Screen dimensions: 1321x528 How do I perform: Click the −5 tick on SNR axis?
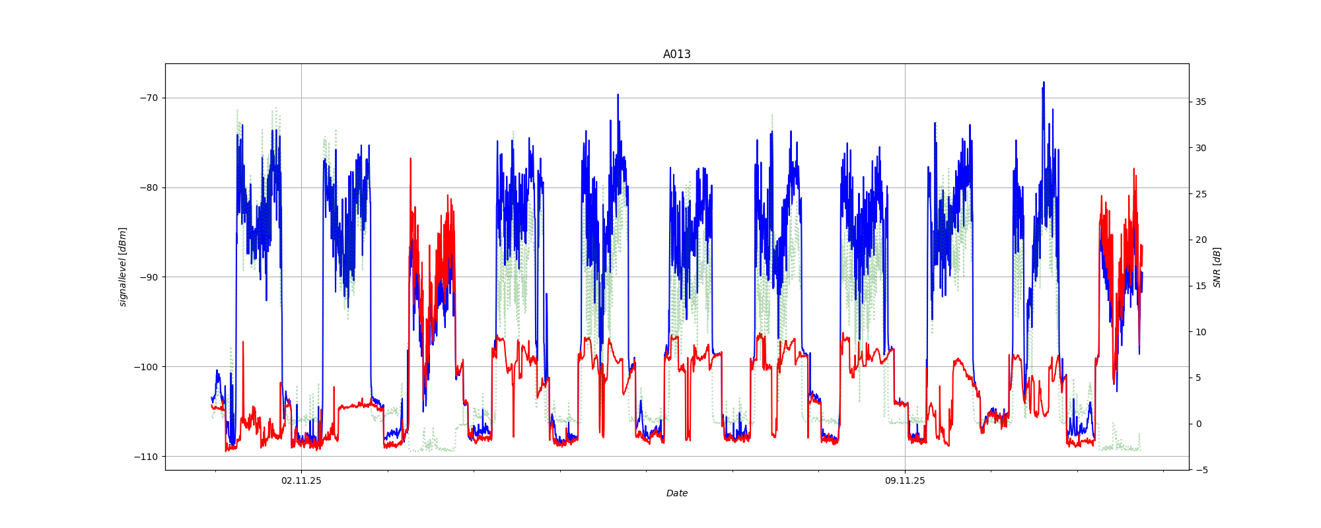(1200, 470)
